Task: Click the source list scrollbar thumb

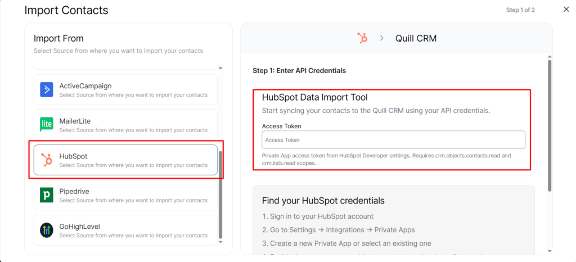Action: [x=220, y=193]
